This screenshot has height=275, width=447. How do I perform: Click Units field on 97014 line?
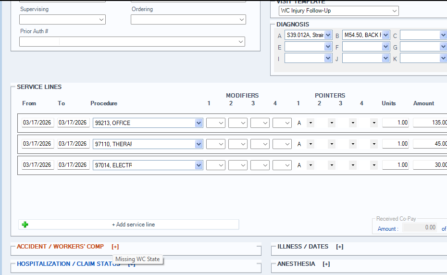[396, 165]
